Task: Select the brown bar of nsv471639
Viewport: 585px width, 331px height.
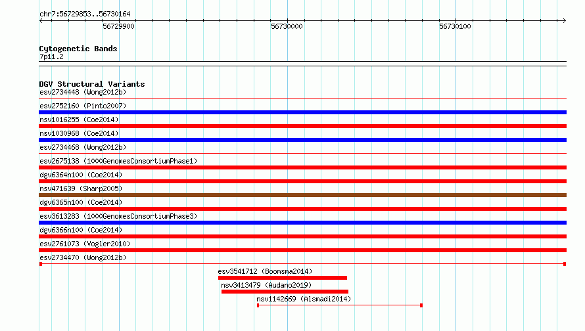Action: 302,195
